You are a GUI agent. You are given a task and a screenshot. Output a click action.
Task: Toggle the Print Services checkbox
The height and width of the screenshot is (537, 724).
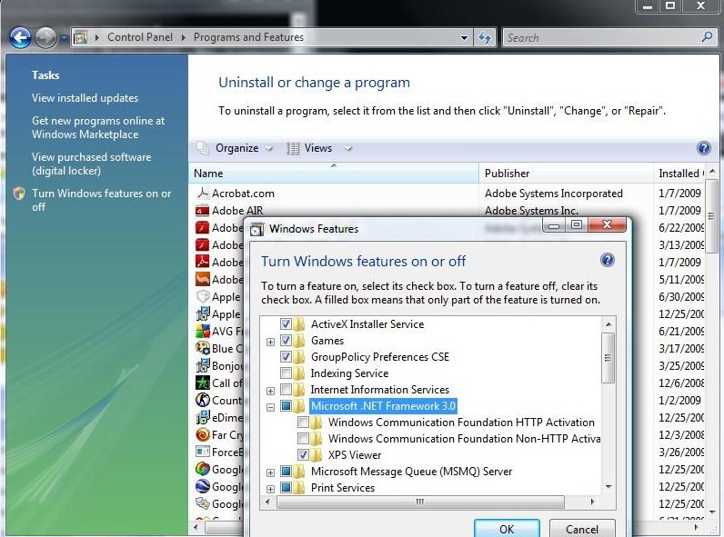click(x=286, y=488)
